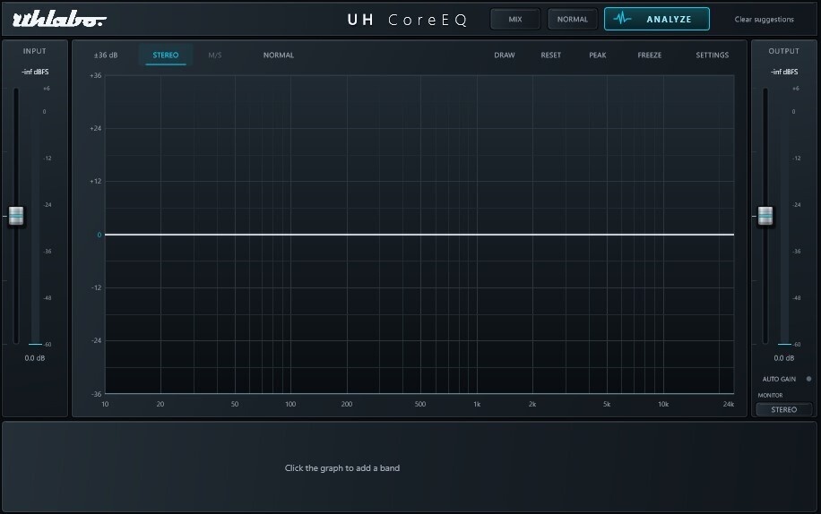Select the M/S tab
The image size is (821, 514).
click(215, 55)
